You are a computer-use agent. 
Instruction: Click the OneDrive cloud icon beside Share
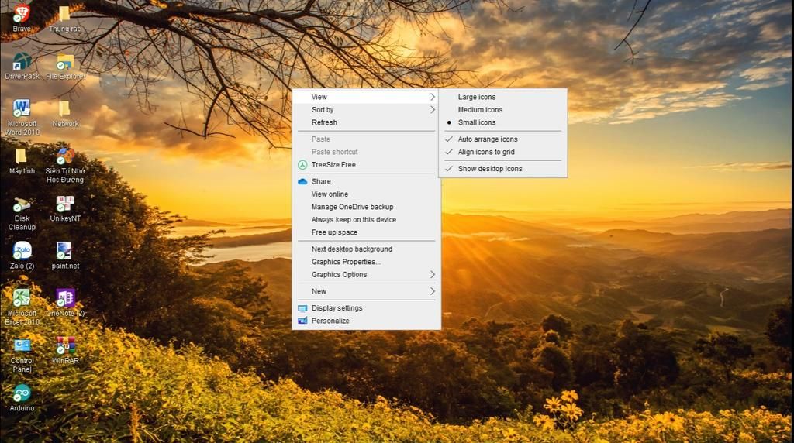click(302, 181)
